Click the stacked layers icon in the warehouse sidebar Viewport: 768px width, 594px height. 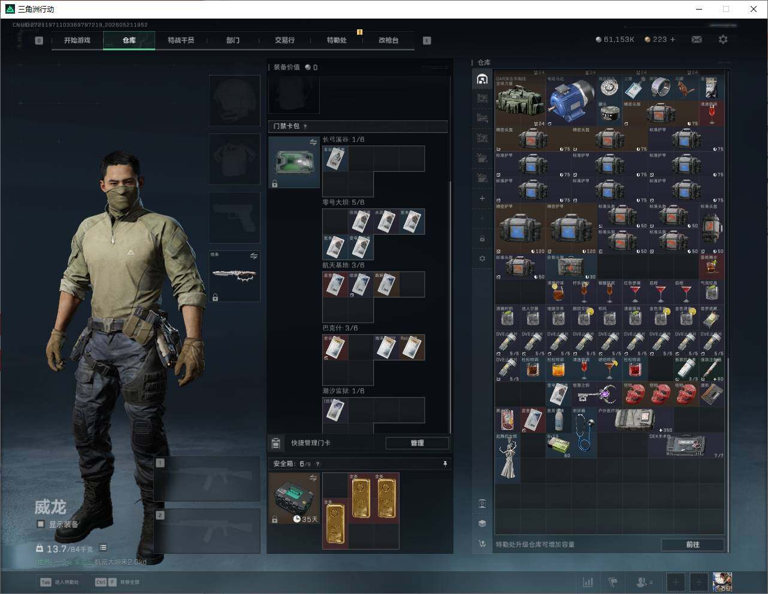(x=482, y=523)
